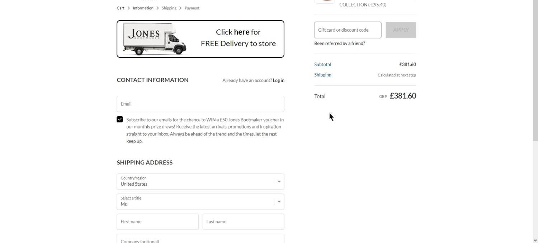
Task: Open Been referred by a friend link
Action: pyautogui.click(x=340, y=43)
